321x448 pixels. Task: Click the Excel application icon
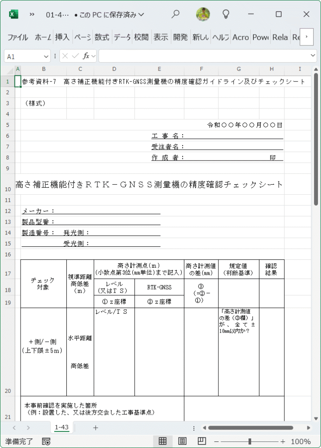click(14, 14)
